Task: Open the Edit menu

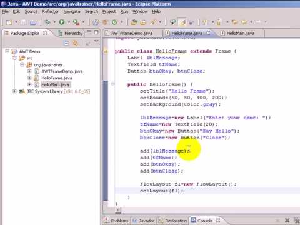Action: click(x=16, y=12)
